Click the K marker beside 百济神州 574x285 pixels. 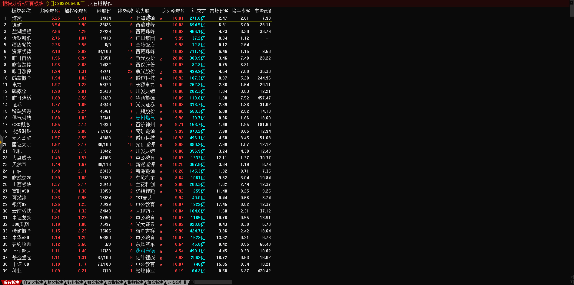(161, 125)
